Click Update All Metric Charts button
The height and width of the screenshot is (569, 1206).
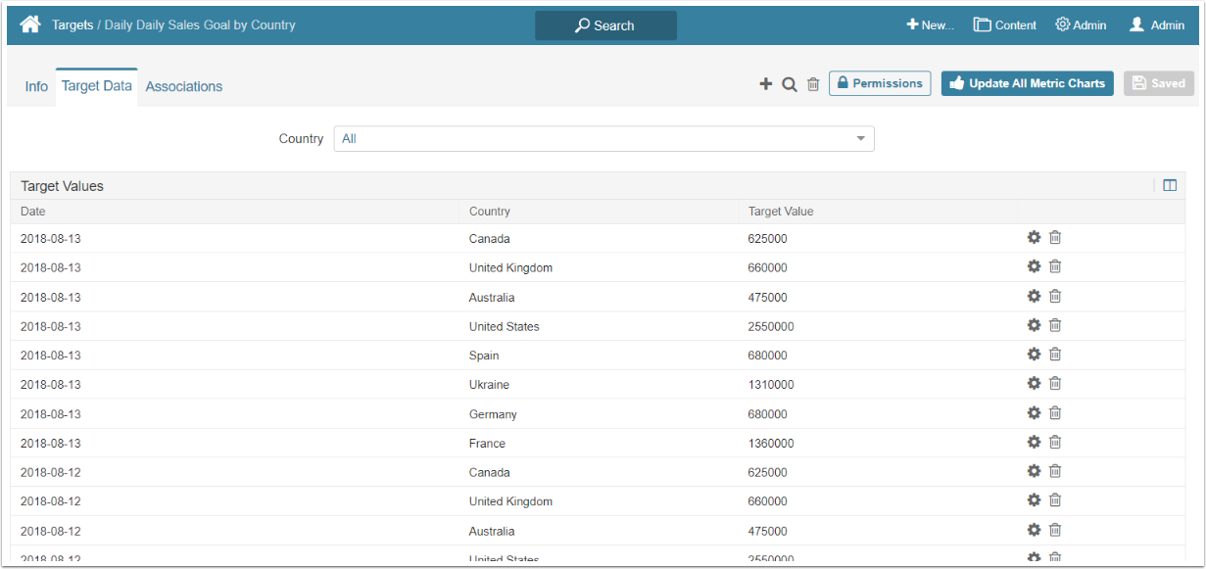point(1027,84)
